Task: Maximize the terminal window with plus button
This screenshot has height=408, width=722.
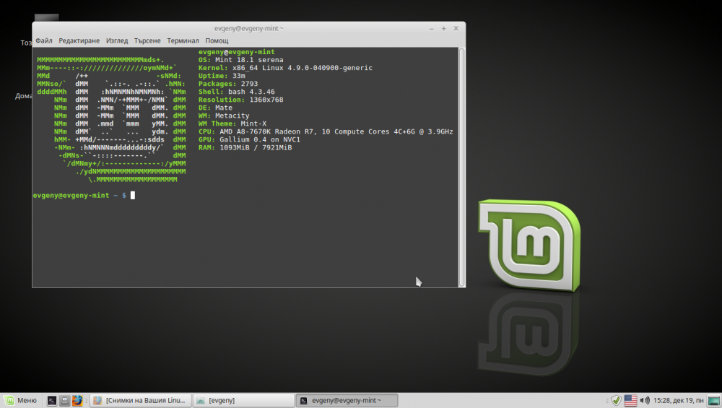Action: [x=444, y=29]
